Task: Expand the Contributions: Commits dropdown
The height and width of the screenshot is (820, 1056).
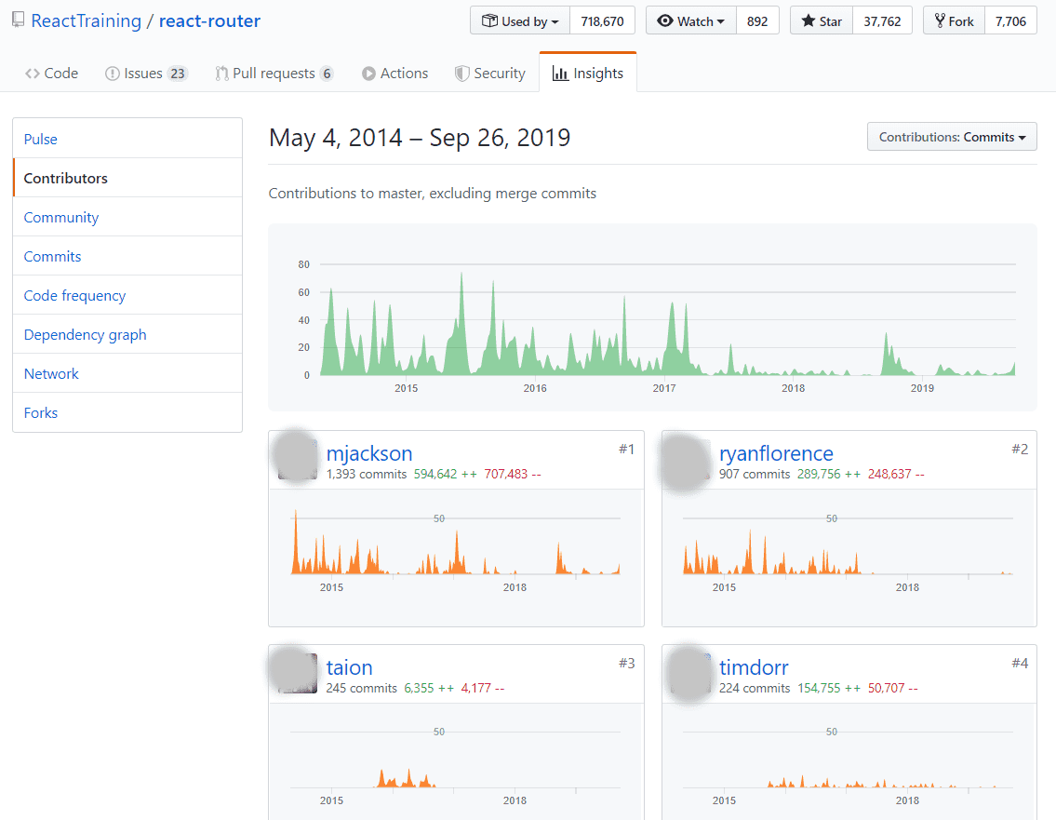Action: click(952, 137)
